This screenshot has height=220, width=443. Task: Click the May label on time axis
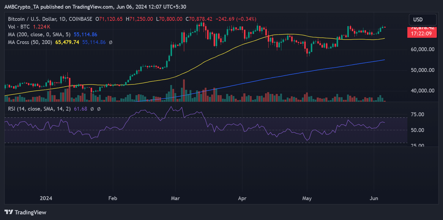coord(307,198)
